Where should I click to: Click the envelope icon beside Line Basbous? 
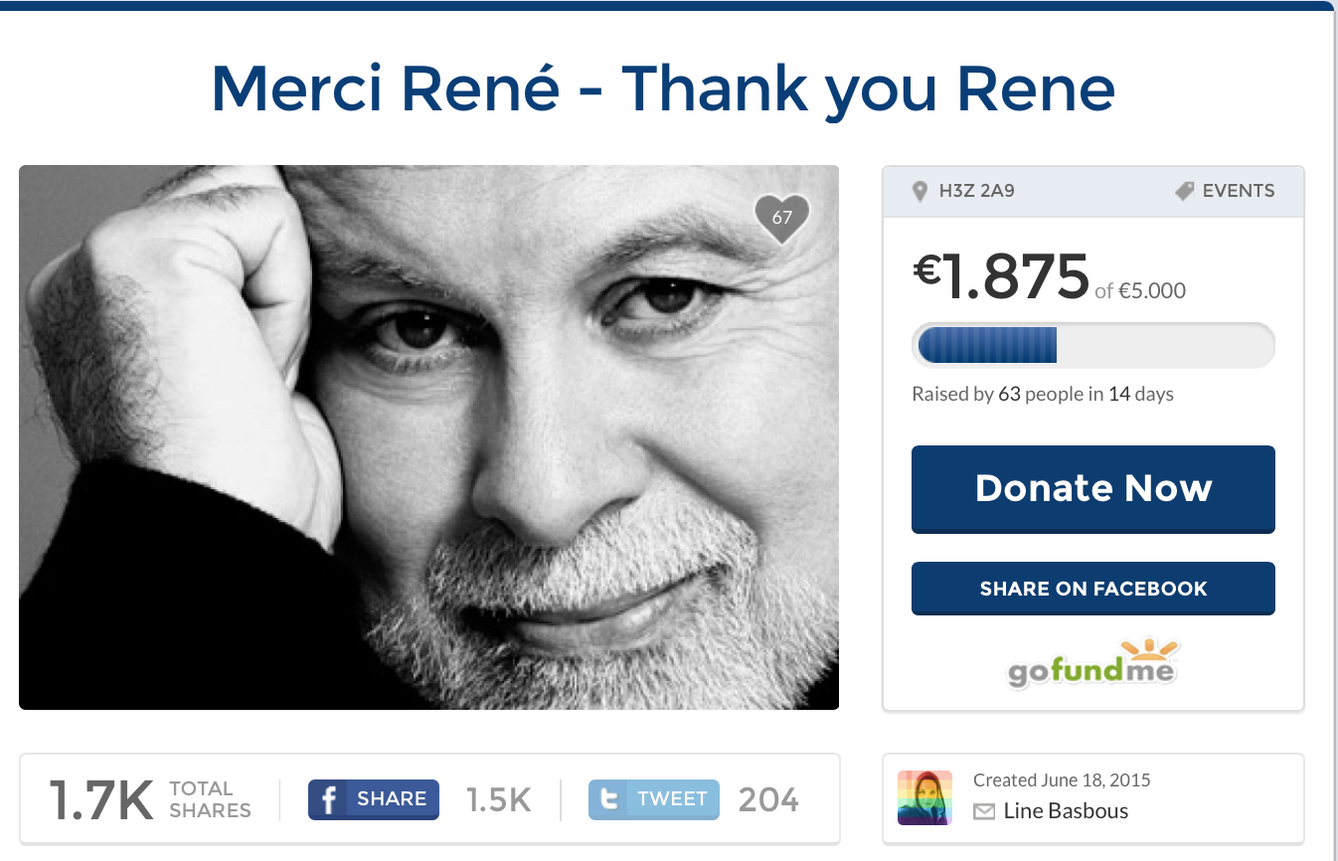point(984,812)
